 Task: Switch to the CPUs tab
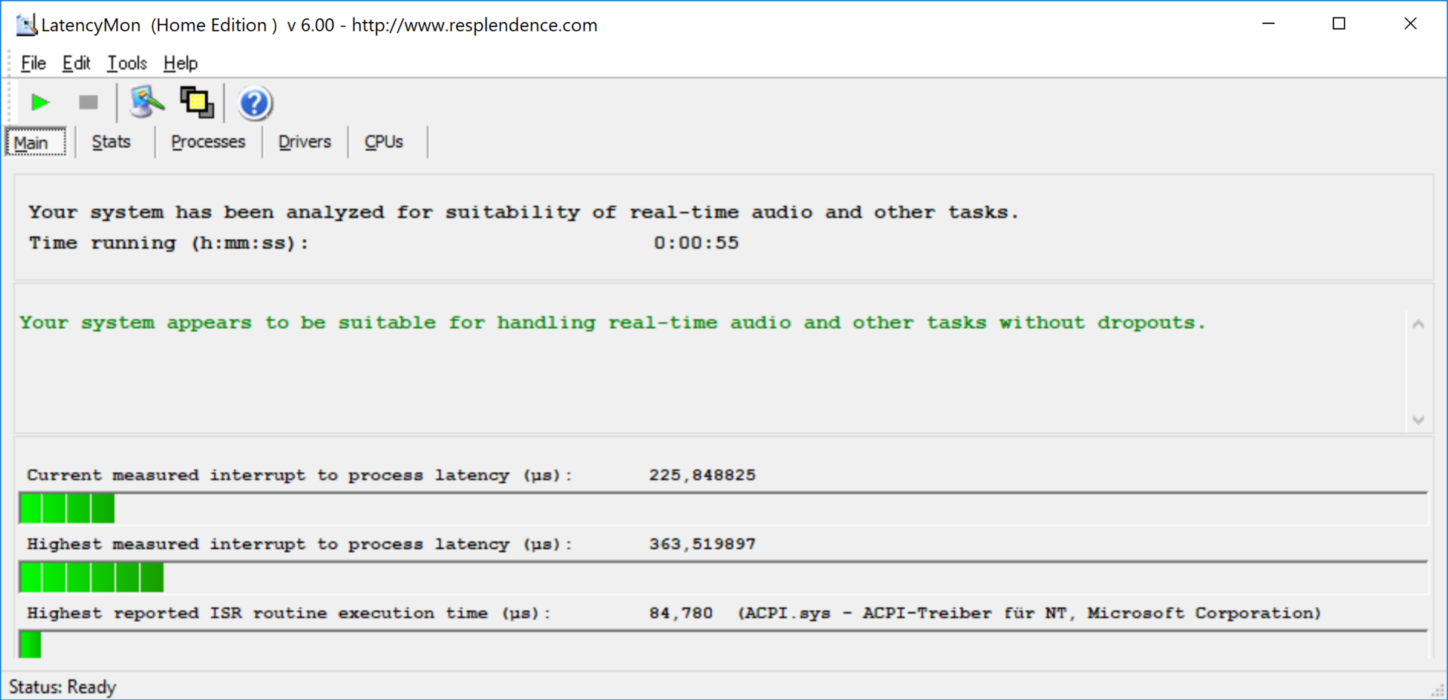pyautogui.click(x=384, y=142)
